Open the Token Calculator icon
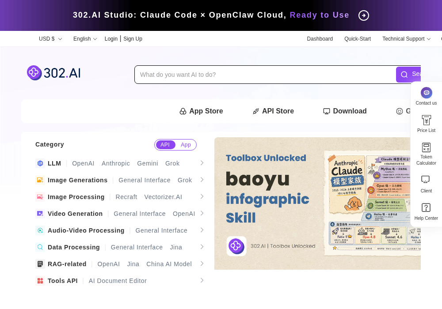Viewport: 442px width, 309px height. click(426, 147)
